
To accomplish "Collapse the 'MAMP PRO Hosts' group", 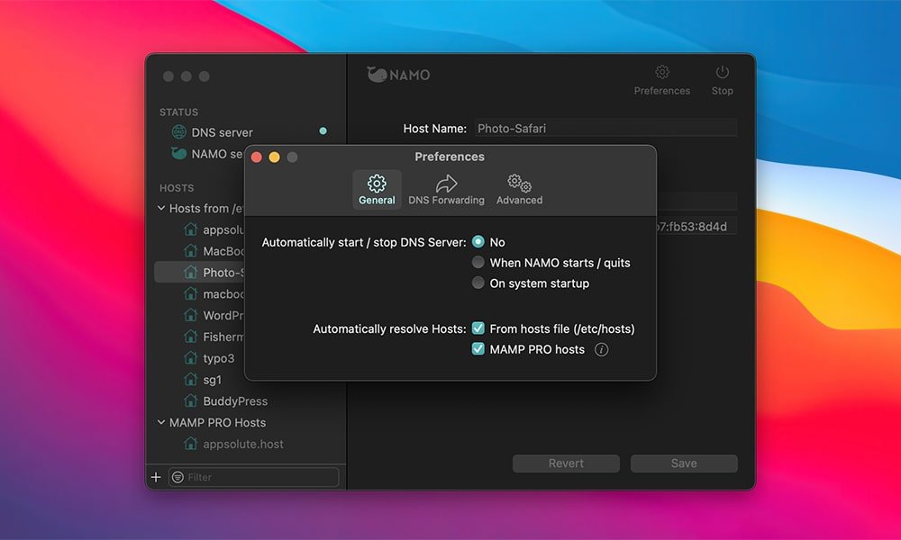I will pyautogui.click(x=161, y=422).
